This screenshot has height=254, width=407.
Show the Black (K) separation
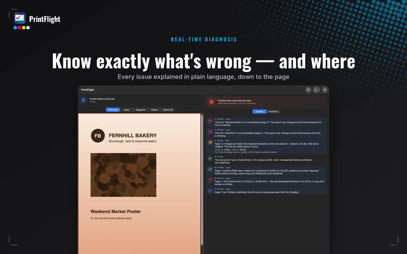pyautogui.click(x=168, y=110)
